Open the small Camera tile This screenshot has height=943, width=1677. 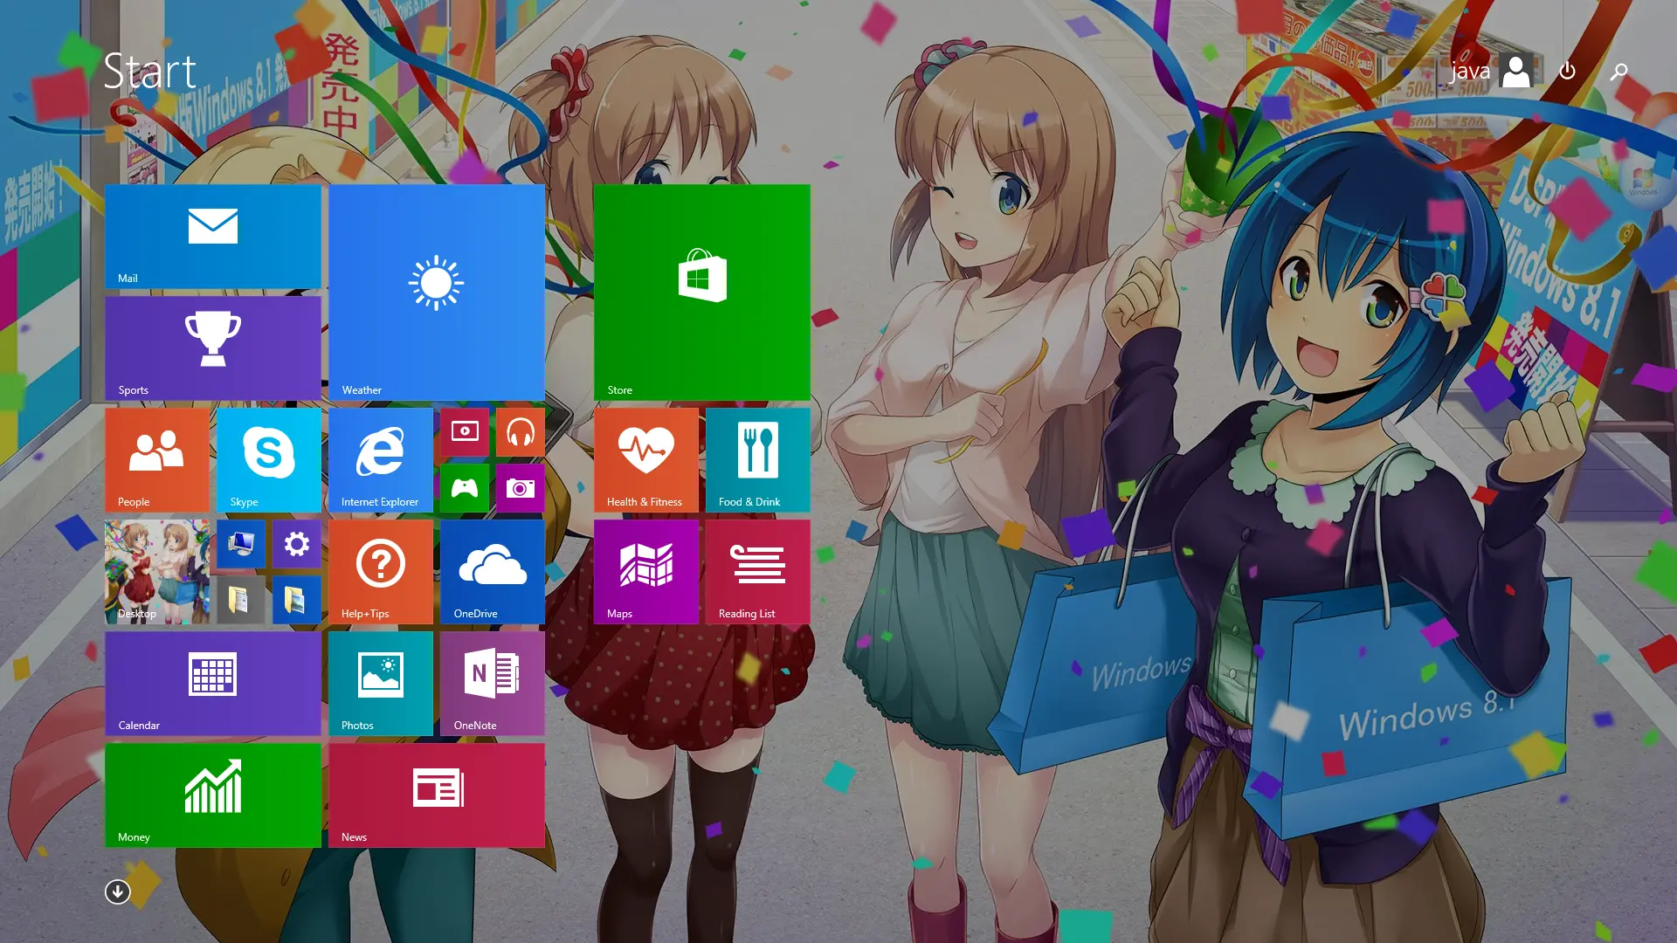[521, 487]
